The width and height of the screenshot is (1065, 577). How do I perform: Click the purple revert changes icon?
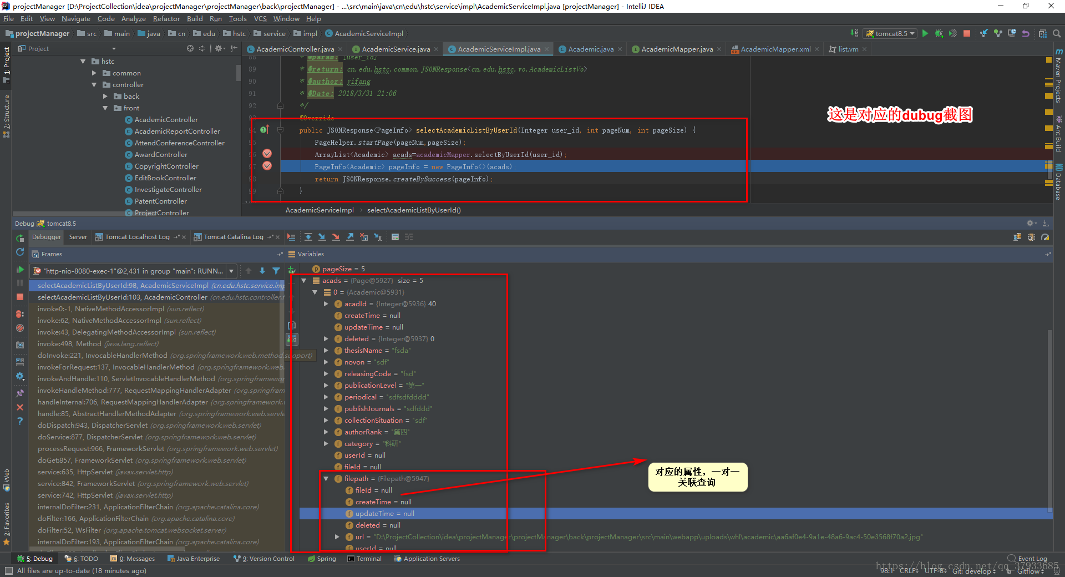pyautogui.click(x=1026, y=33)
